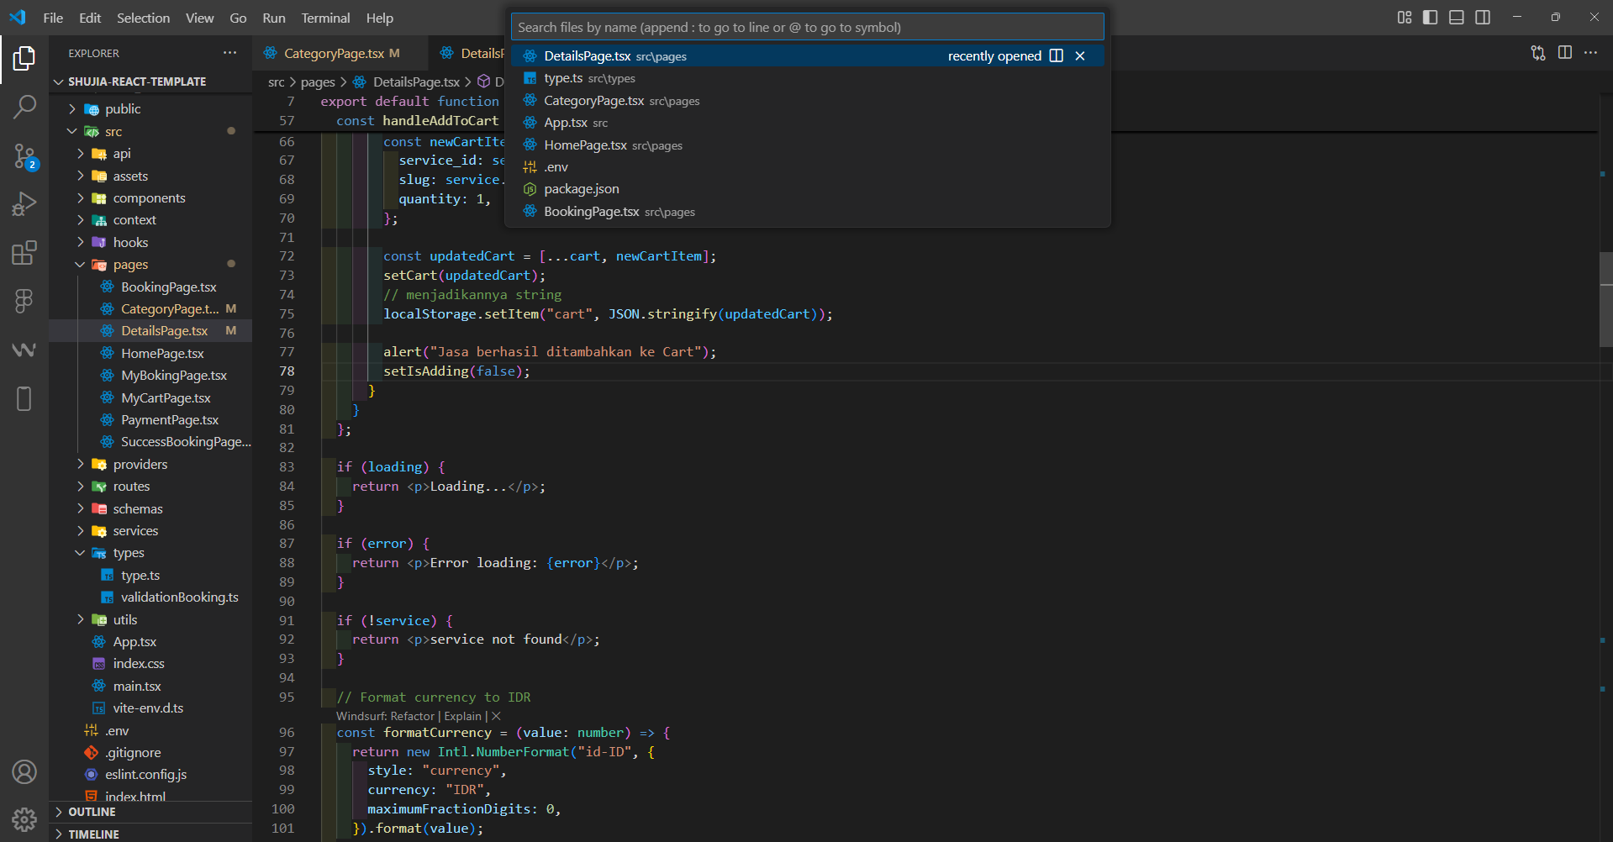Click src breadcrumb in editor path

[x=276, y=82]
